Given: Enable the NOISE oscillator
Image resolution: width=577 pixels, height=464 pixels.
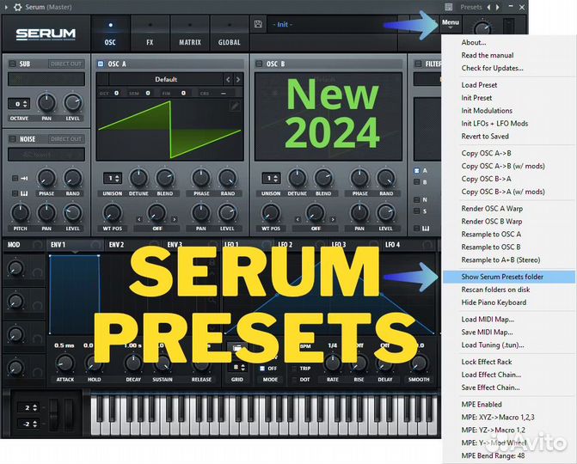Looking at the screenshot, I should (x=13, y=139).
